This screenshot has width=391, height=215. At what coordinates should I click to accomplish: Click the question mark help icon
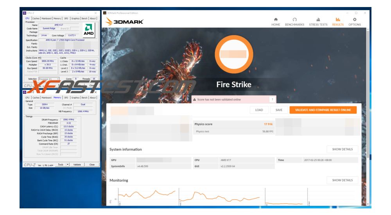[x=272, y=100]
